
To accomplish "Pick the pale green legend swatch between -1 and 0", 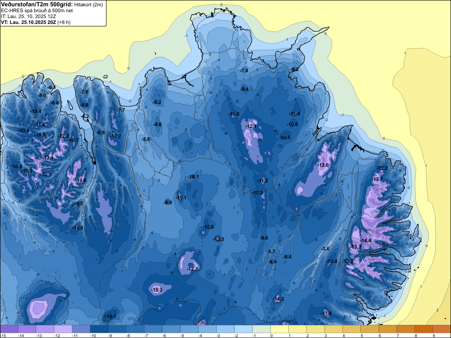I will pyautogui.click(x=262, y=329).
